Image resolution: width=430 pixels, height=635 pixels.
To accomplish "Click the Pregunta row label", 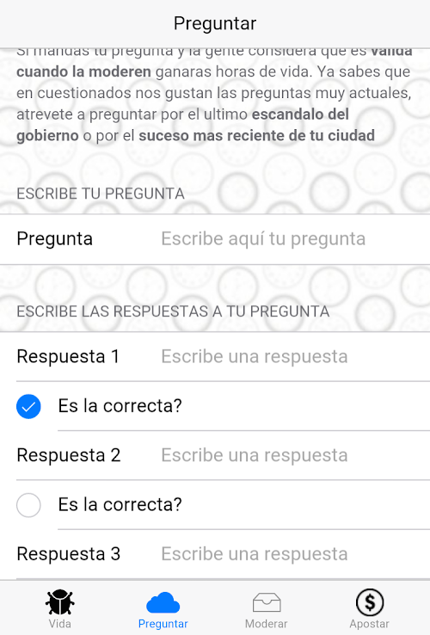I will (x=55, y=239).
